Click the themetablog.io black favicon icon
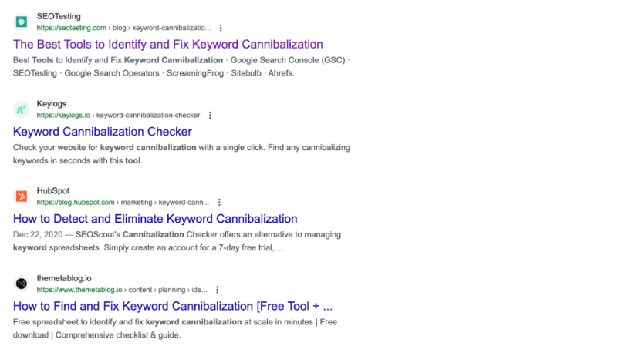Image resolution: width=635 pixels, height=356 pixels. [x=22, y=284]
